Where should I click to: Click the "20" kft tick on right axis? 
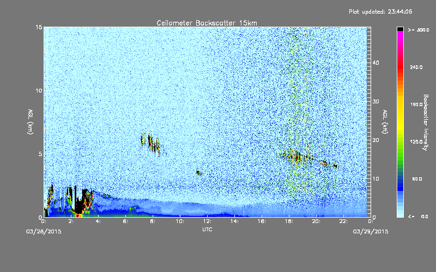click(x=376, y=140)
